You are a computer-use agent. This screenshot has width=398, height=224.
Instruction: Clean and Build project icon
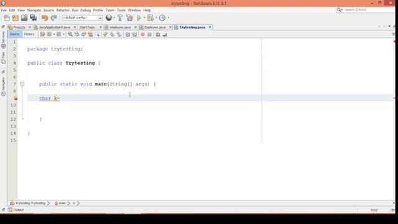point(129,18)
